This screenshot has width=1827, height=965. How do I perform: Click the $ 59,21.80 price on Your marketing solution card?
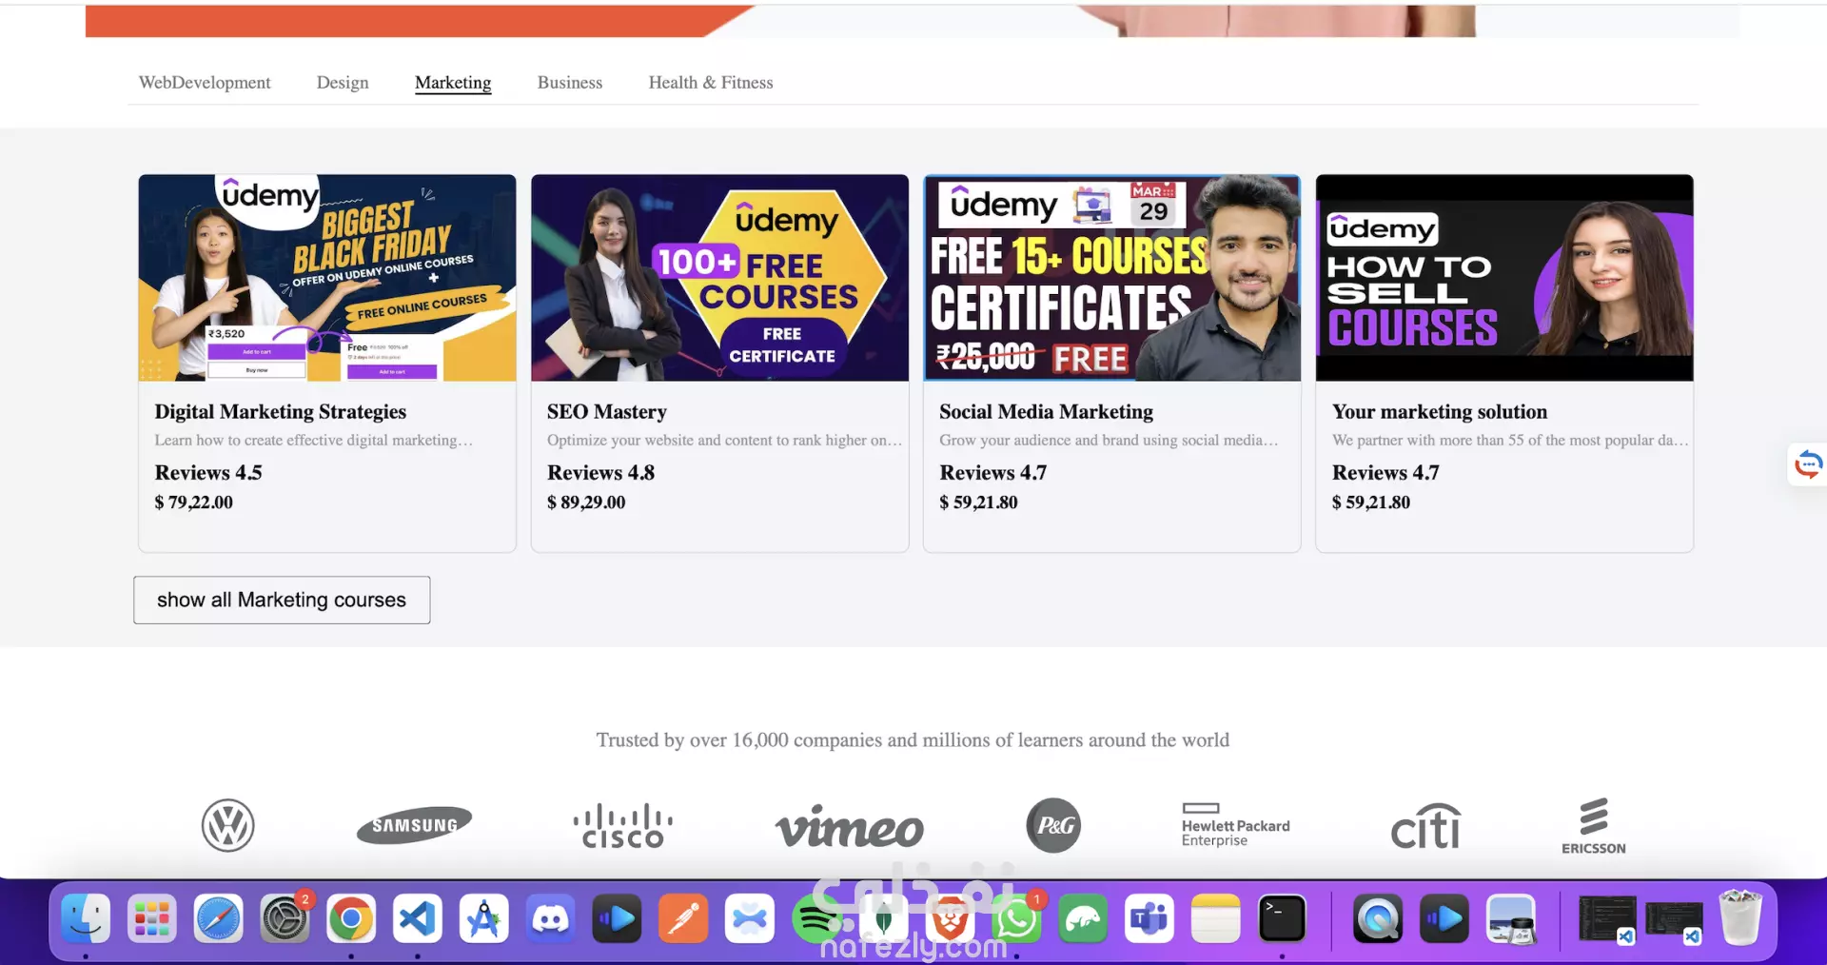(x=1371, y=502)
